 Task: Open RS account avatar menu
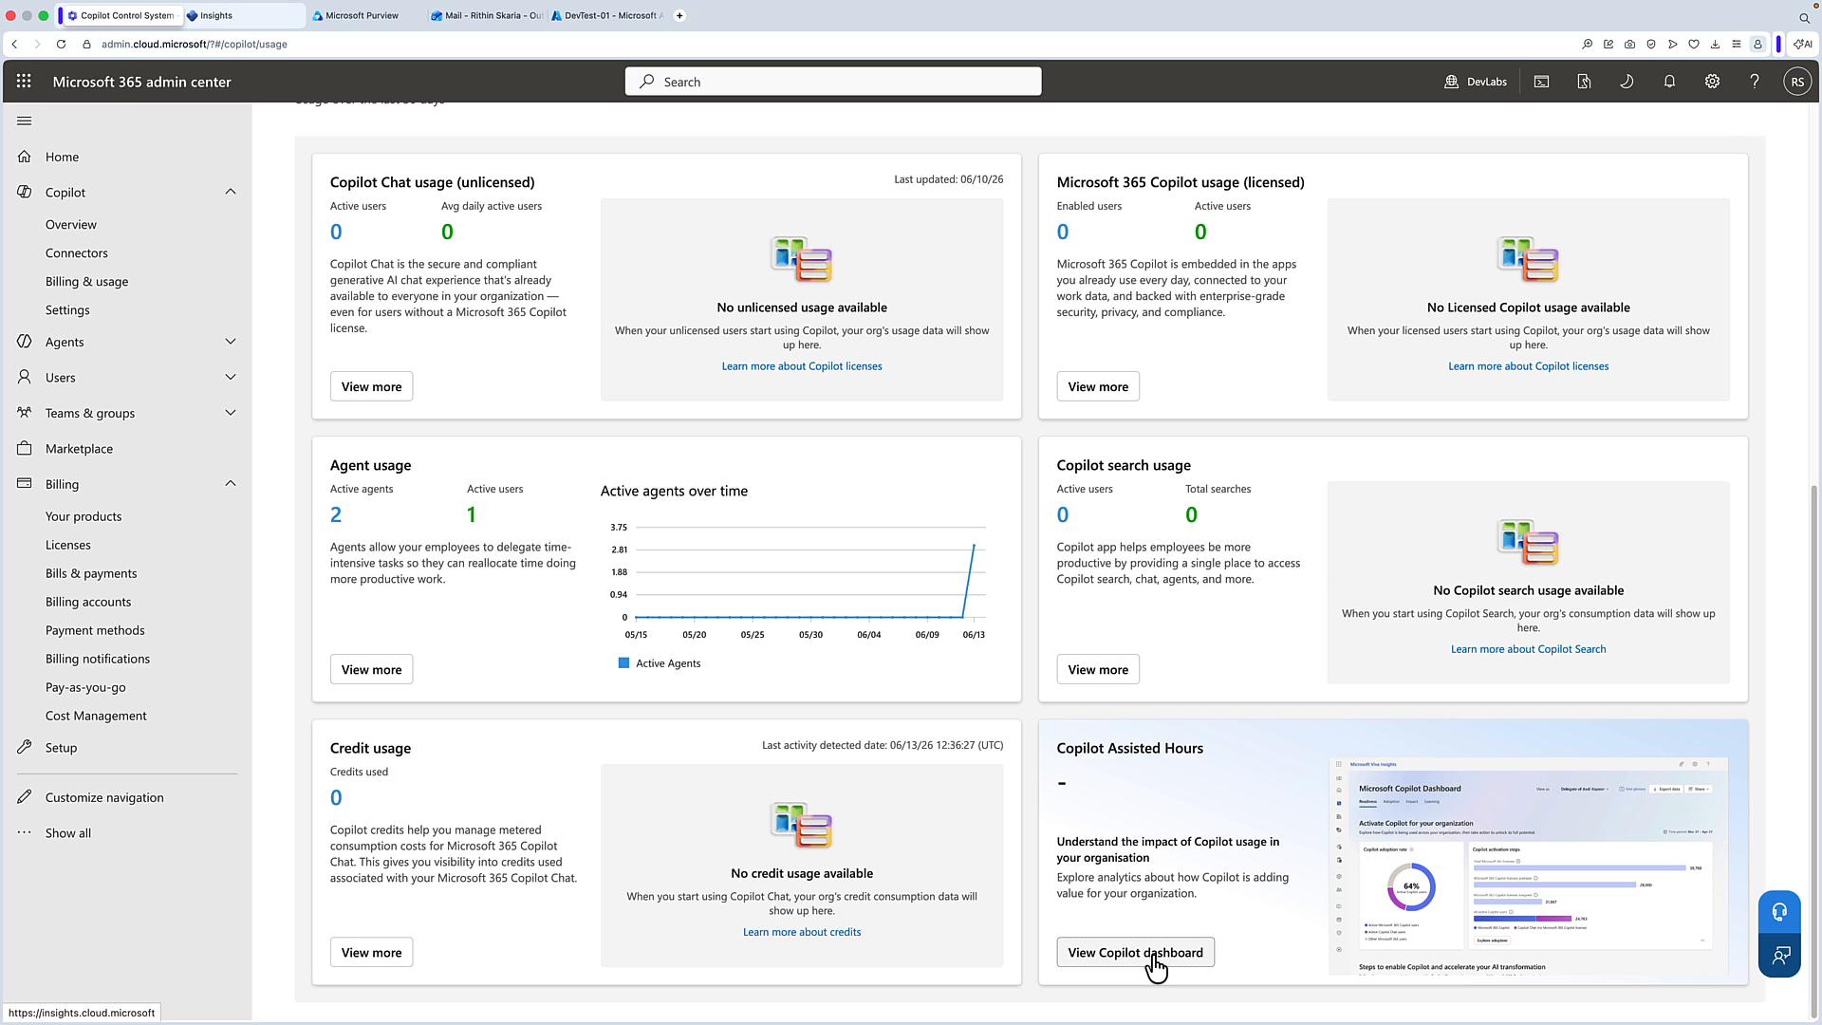[x=1797, y=82]
